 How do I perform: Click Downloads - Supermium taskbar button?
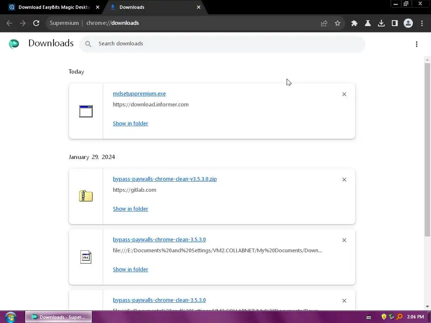point(59,317)
